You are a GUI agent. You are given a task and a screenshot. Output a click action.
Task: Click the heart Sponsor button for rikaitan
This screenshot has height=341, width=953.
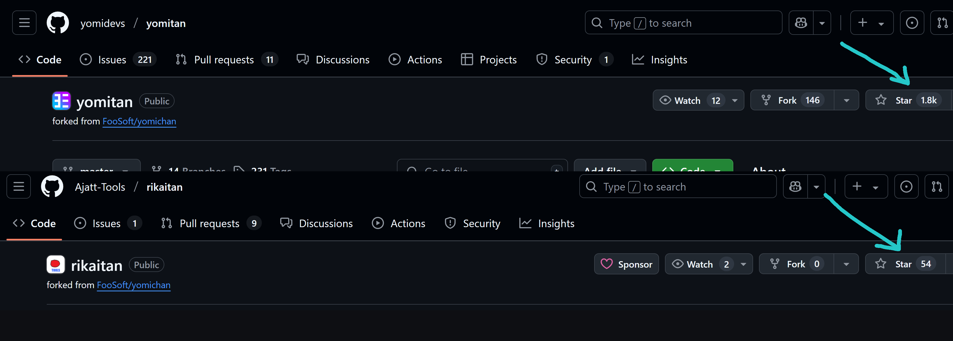pos(626,264)
